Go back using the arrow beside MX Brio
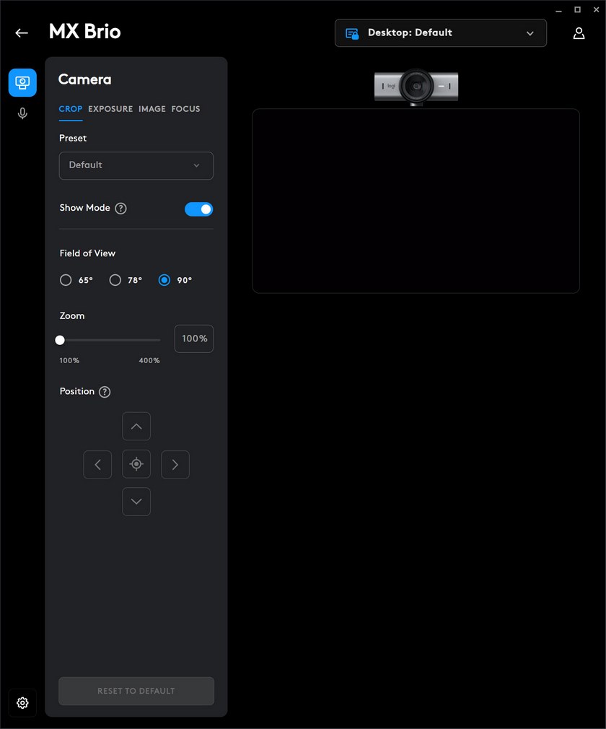Screen dimensions: 606x729 [x=22, y=32]
